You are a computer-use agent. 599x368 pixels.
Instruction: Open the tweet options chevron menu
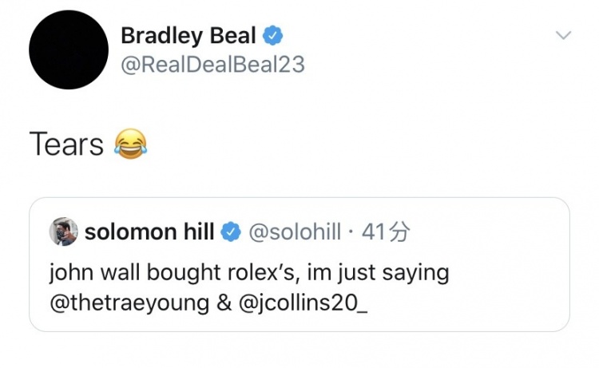[x=563, y=35]
